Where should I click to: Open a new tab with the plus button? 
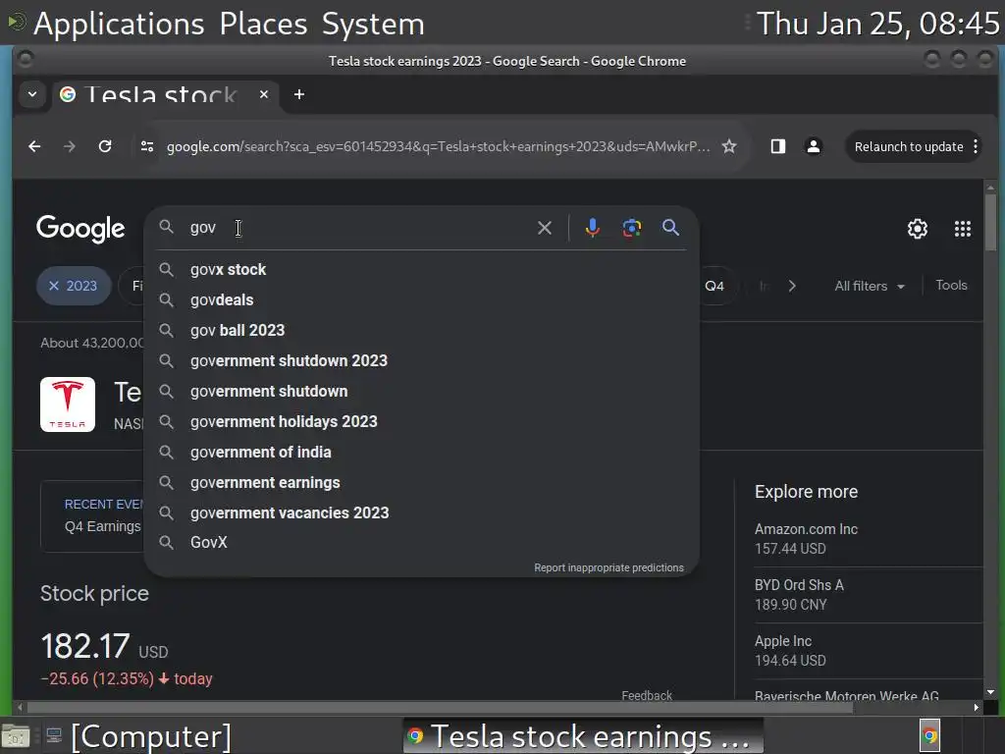click(298, 95)
